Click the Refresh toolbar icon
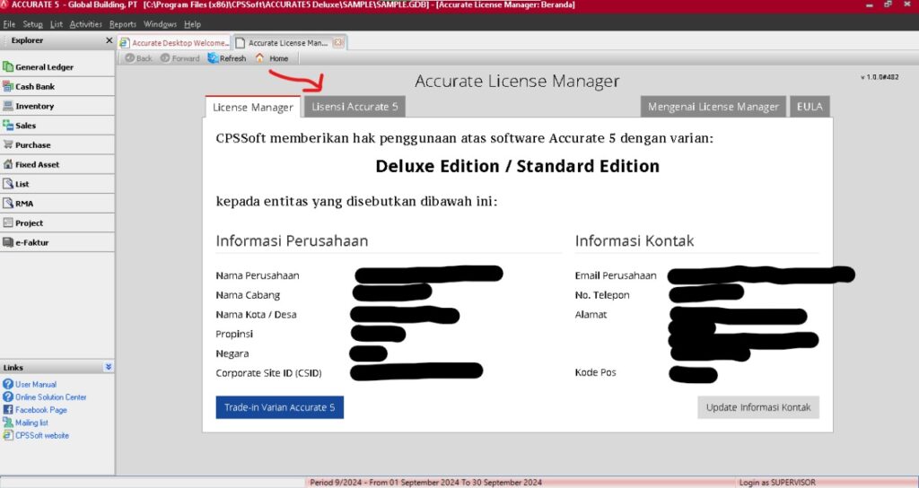The image size is (919, 488). [213, 58]
